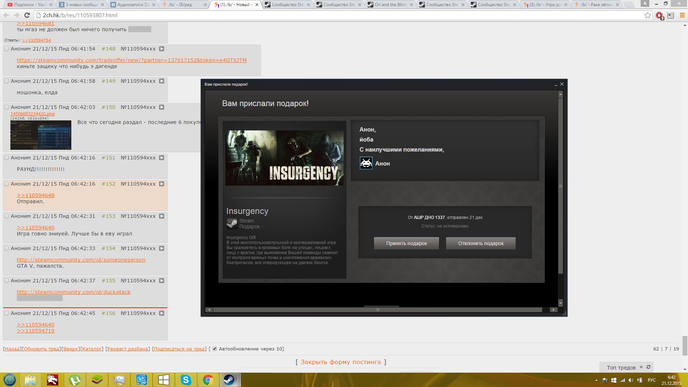Open the Chrome hamburger menu icon
This screenshot has height=387, width=688.
coord(682,15)
